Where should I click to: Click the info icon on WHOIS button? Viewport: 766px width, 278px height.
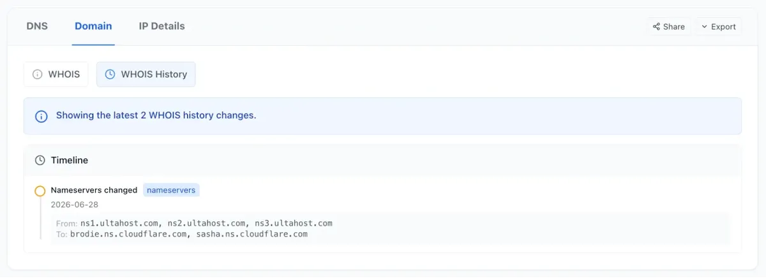point(38,74)
